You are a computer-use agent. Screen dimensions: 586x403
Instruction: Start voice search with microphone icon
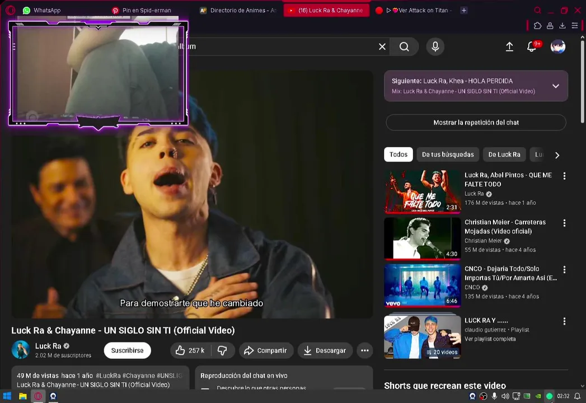tap(435, 46)
